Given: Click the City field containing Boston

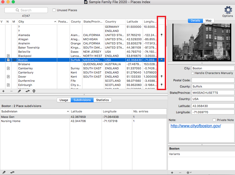Looking at the screenshot, I should (x=213, y=68).
